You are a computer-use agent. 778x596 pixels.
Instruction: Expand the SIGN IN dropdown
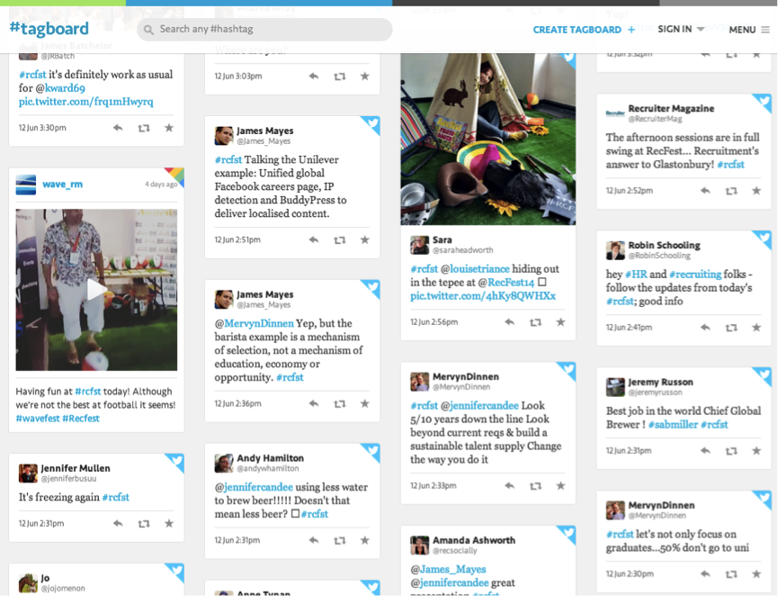[681, 30]
